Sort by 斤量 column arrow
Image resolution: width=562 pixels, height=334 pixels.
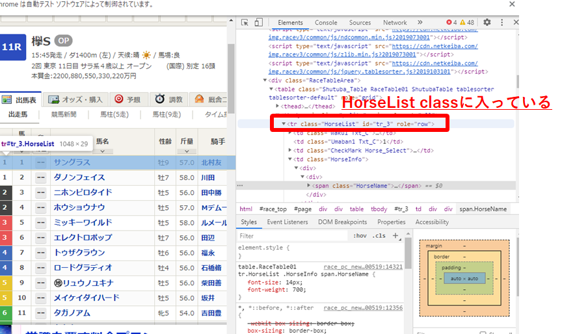[x=187, y=151]
